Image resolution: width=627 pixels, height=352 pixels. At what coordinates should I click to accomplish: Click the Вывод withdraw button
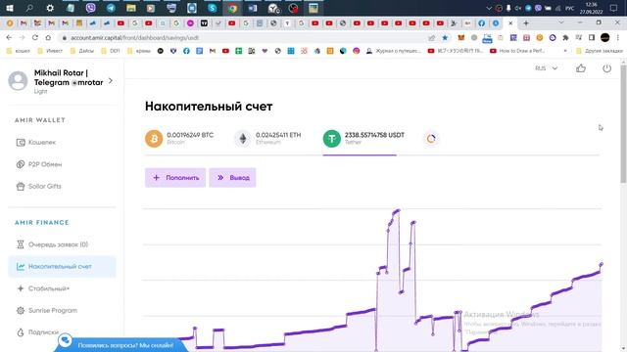click(x=232, y=178)
